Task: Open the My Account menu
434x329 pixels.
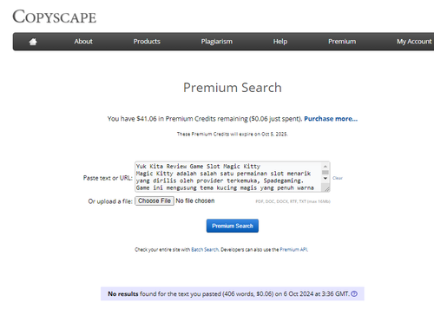Action: 414,42
